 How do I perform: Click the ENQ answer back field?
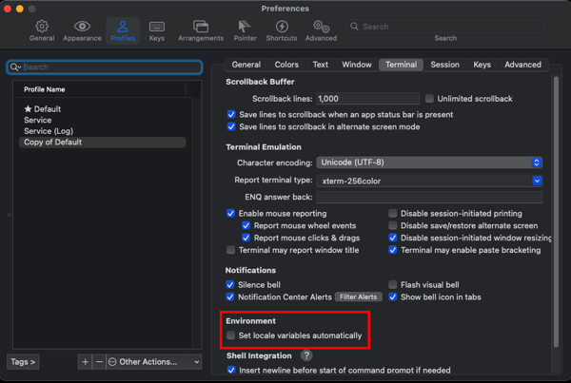click(429, 197)
